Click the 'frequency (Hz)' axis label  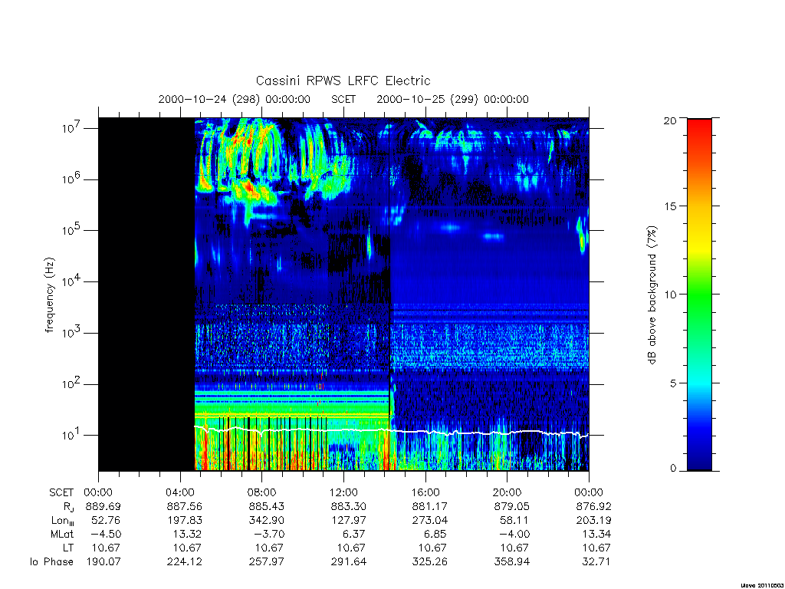click(x=50, y=295)
